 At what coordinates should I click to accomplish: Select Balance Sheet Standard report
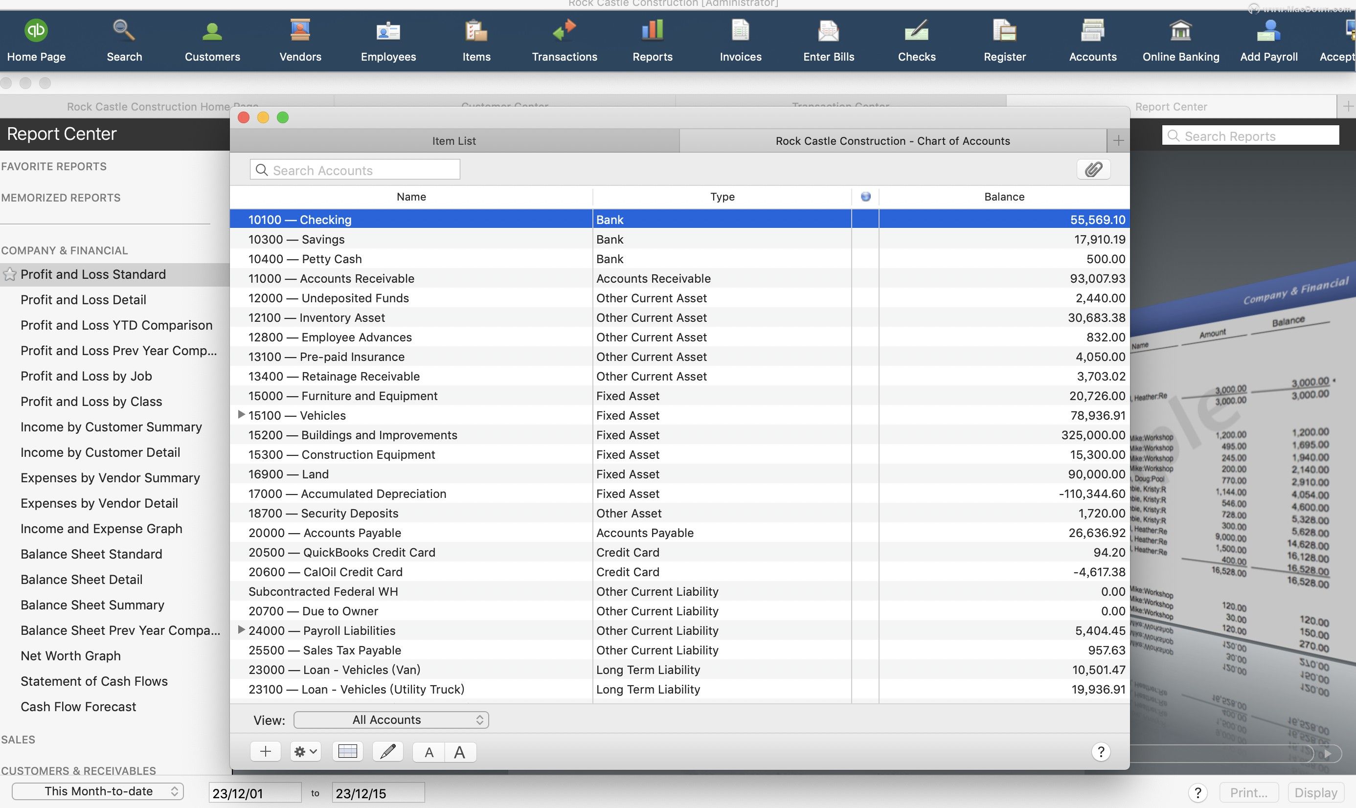pos(91,554)
